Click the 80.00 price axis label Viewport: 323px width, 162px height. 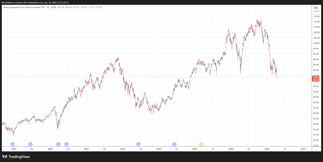pos(316,70)
